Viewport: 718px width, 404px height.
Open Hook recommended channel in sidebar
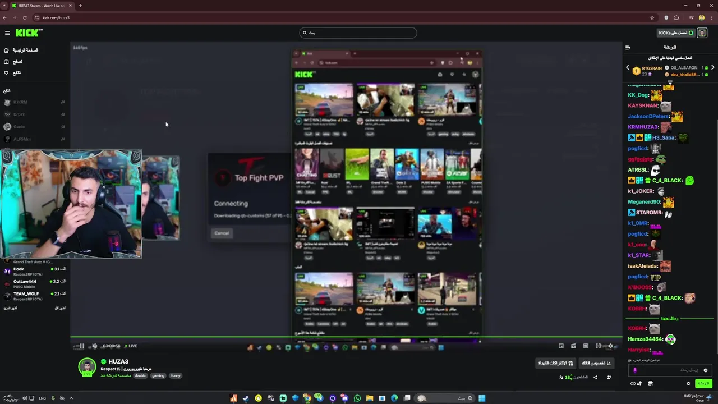point(35,271)
